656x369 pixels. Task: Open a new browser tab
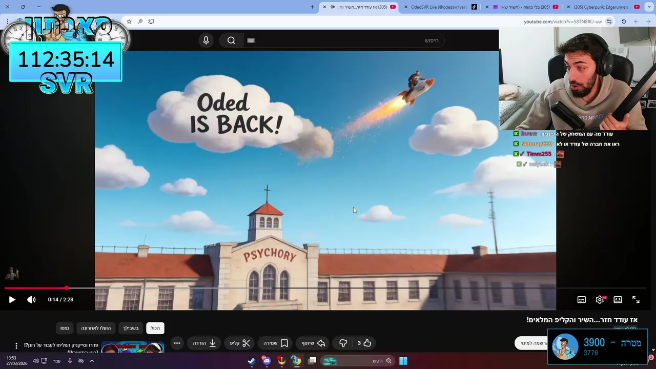click(x=312, y=7)
